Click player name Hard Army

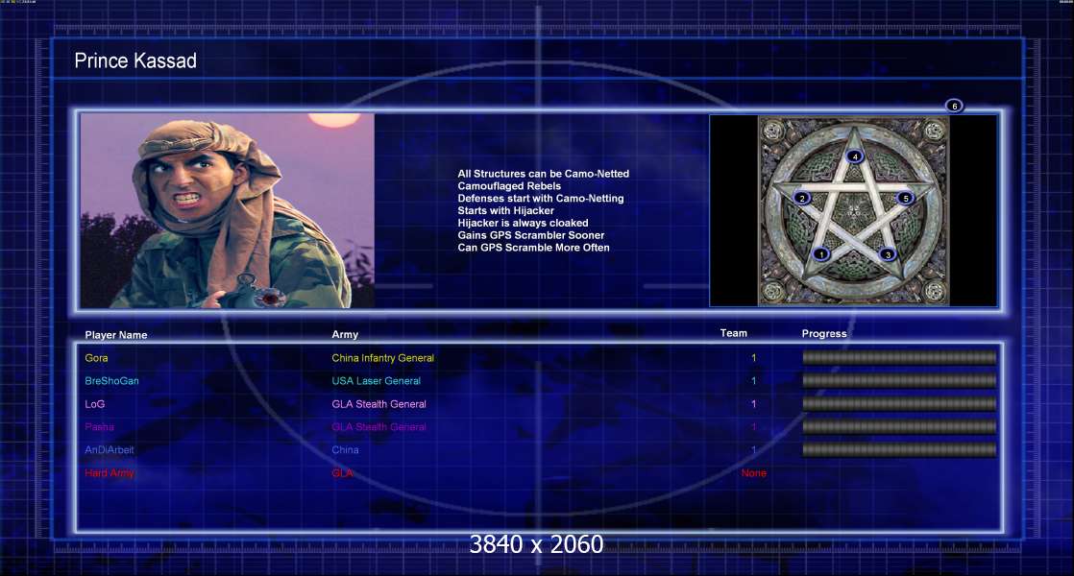click(110, 473)
